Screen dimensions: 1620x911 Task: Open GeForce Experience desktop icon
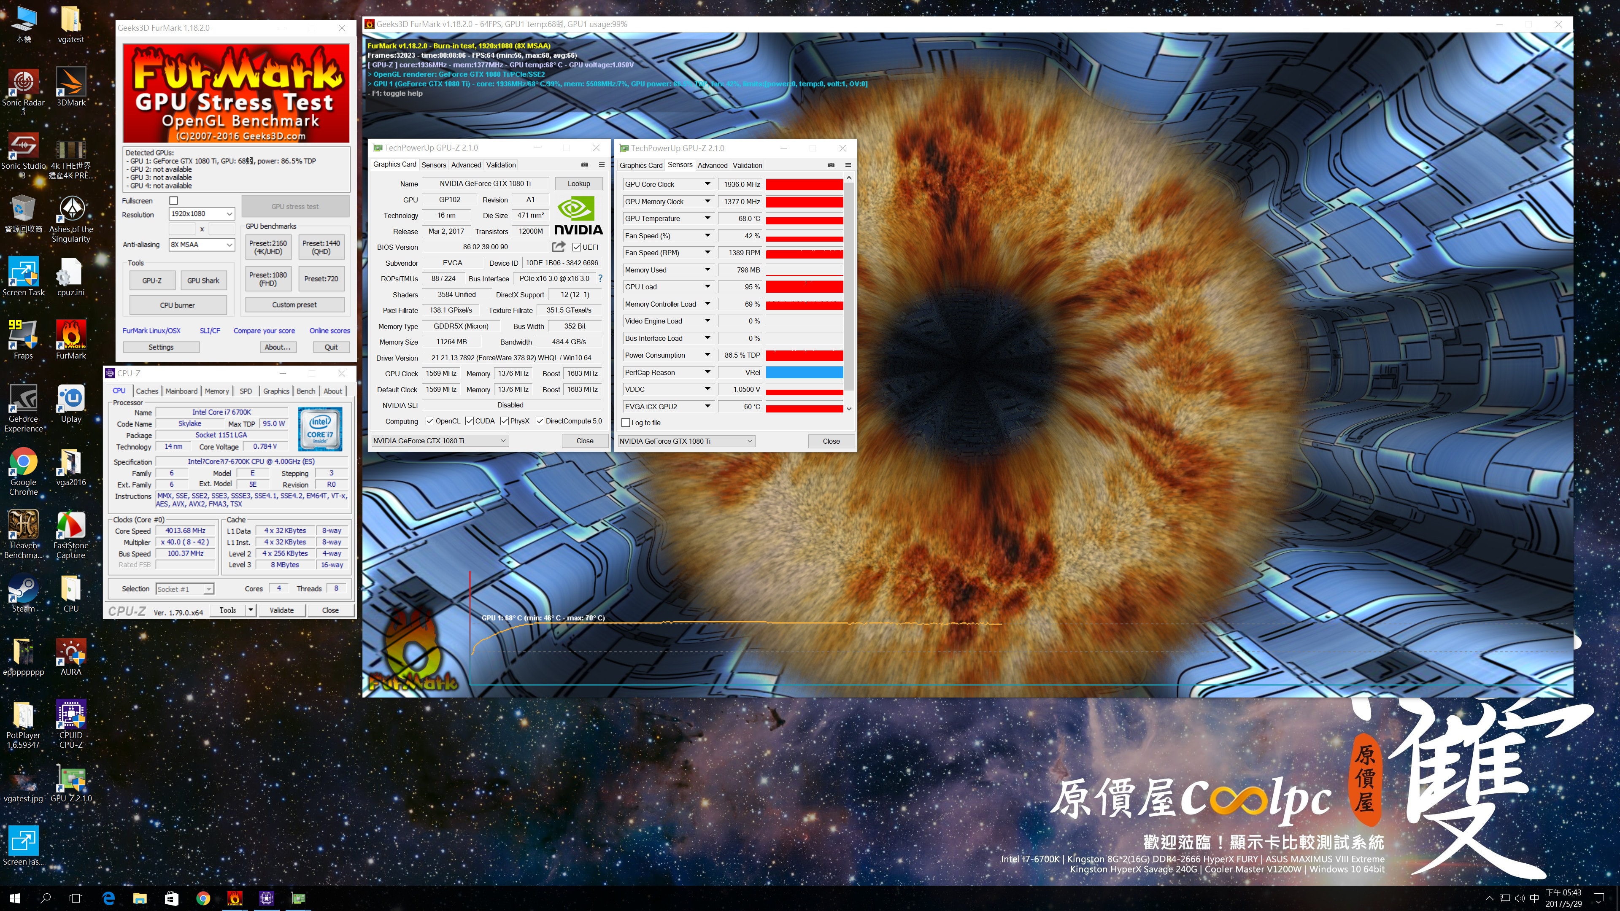[23, 408]
